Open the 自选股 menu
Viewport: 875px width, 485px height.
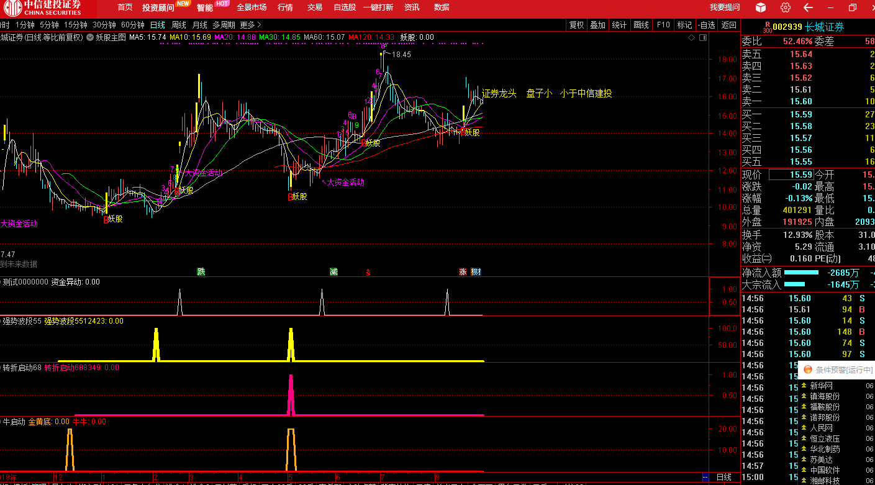coord(345,7)
